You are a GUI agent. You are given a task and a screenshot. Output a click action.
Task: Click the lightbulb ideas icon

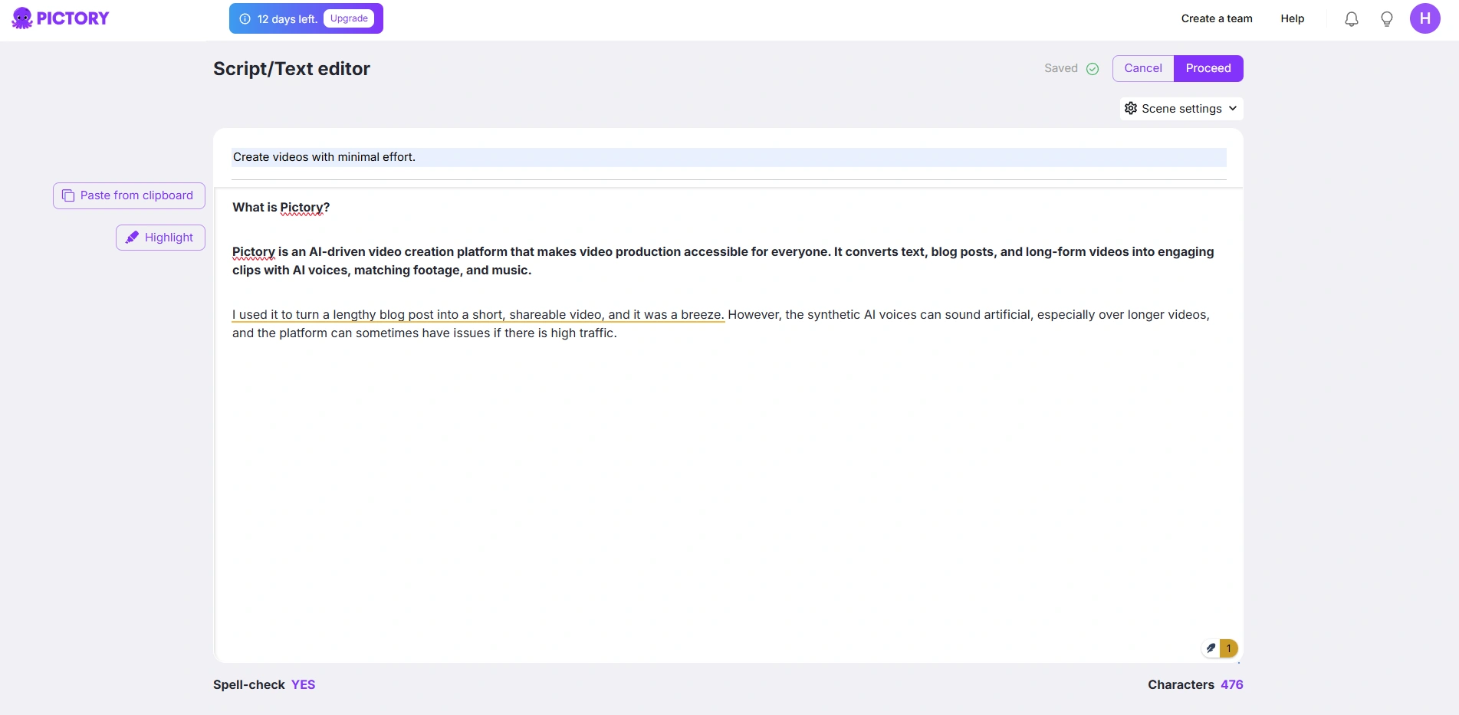click(x=1386, y=19)
